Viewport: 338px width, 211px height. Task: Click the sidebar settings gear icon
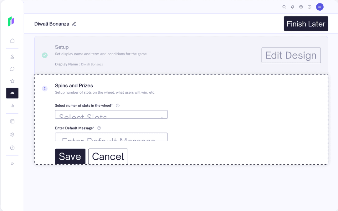point(12,135)
